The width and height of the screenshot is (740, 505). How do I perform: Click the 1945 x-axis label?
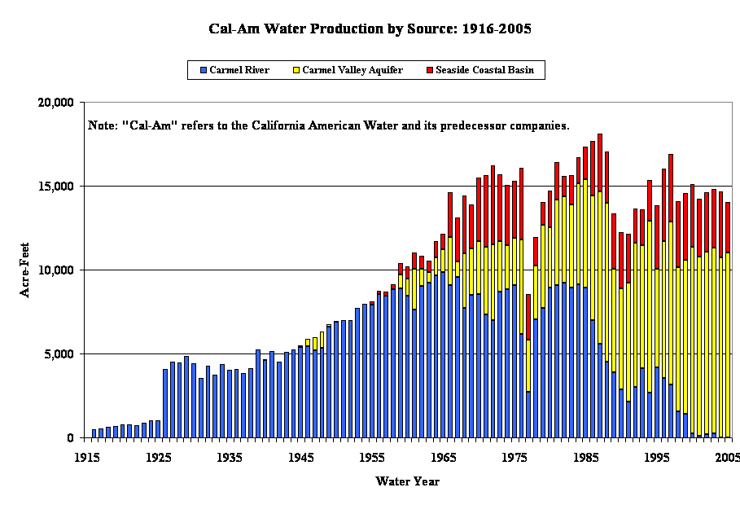tap(300, 457)
